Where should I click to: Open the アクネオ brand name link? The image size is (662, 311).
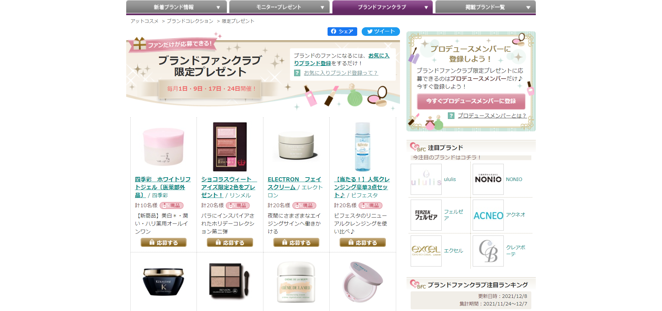pyautogui.click(x=515, y=215)
